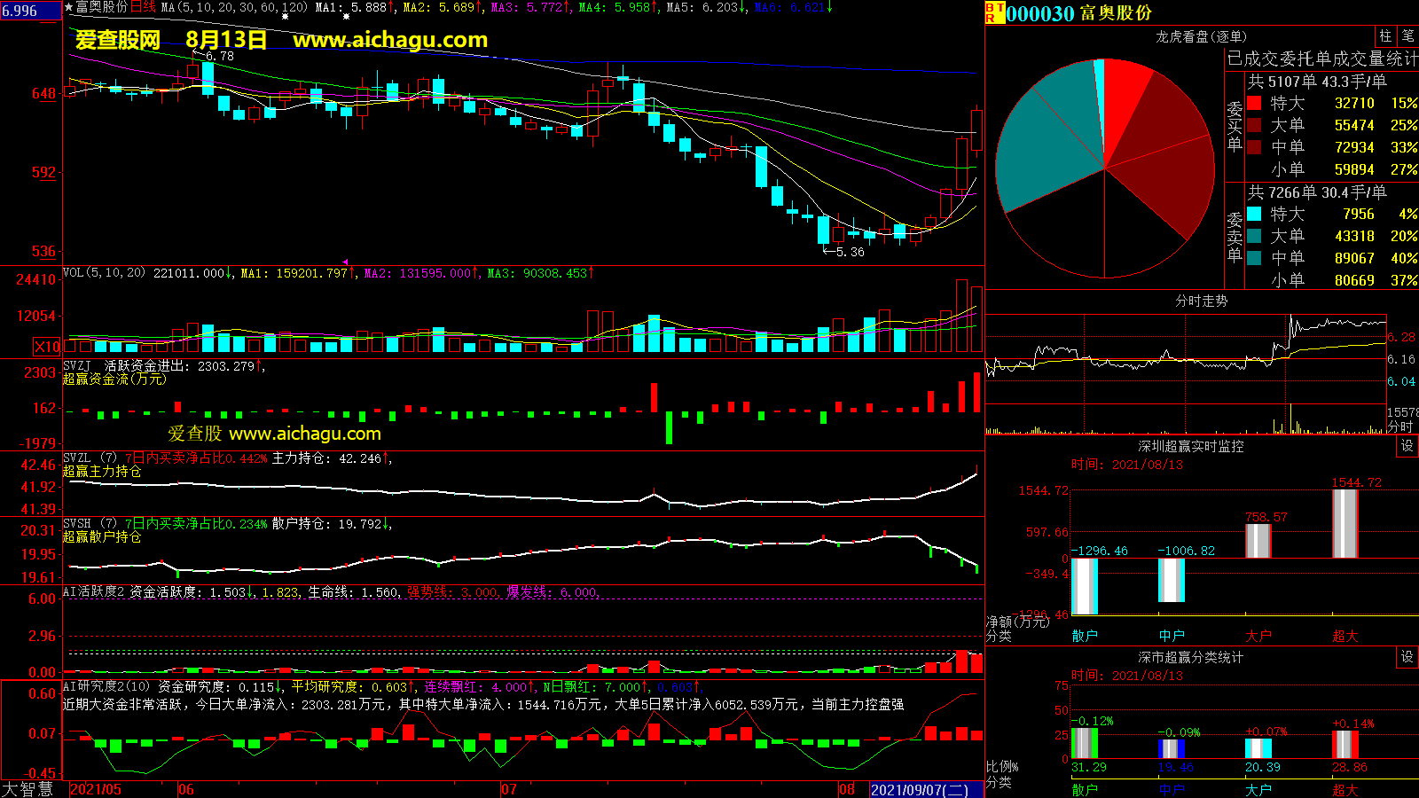Click the star icon before 富奥股份 title
1419x798 pixels.
pyautogui.click(x=68, y=7)
